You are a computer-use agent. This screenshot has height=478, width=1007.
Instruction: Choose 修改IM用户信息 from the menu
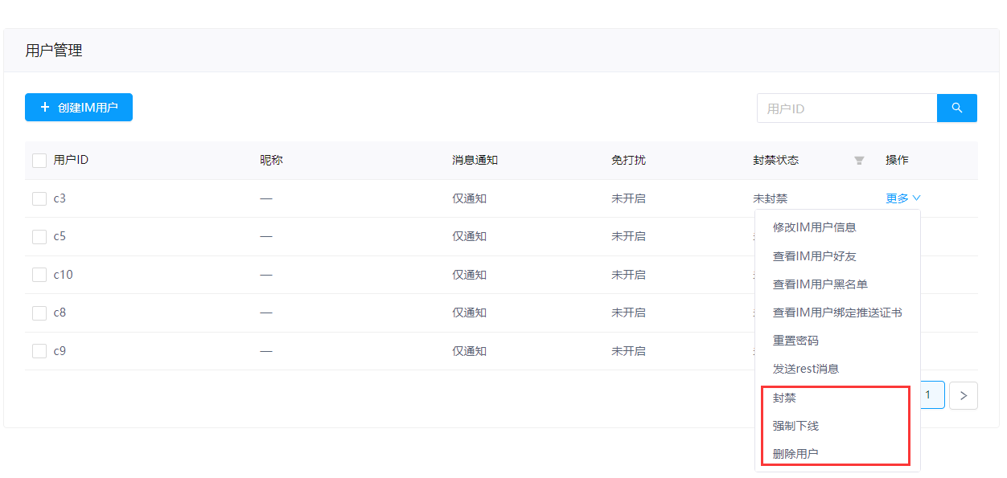point(814,227)
